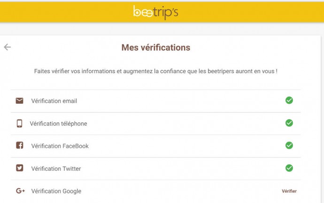Click the green check for Facebook verification
Viewport: 324px width, 203px height.
[x=289, y=145]
